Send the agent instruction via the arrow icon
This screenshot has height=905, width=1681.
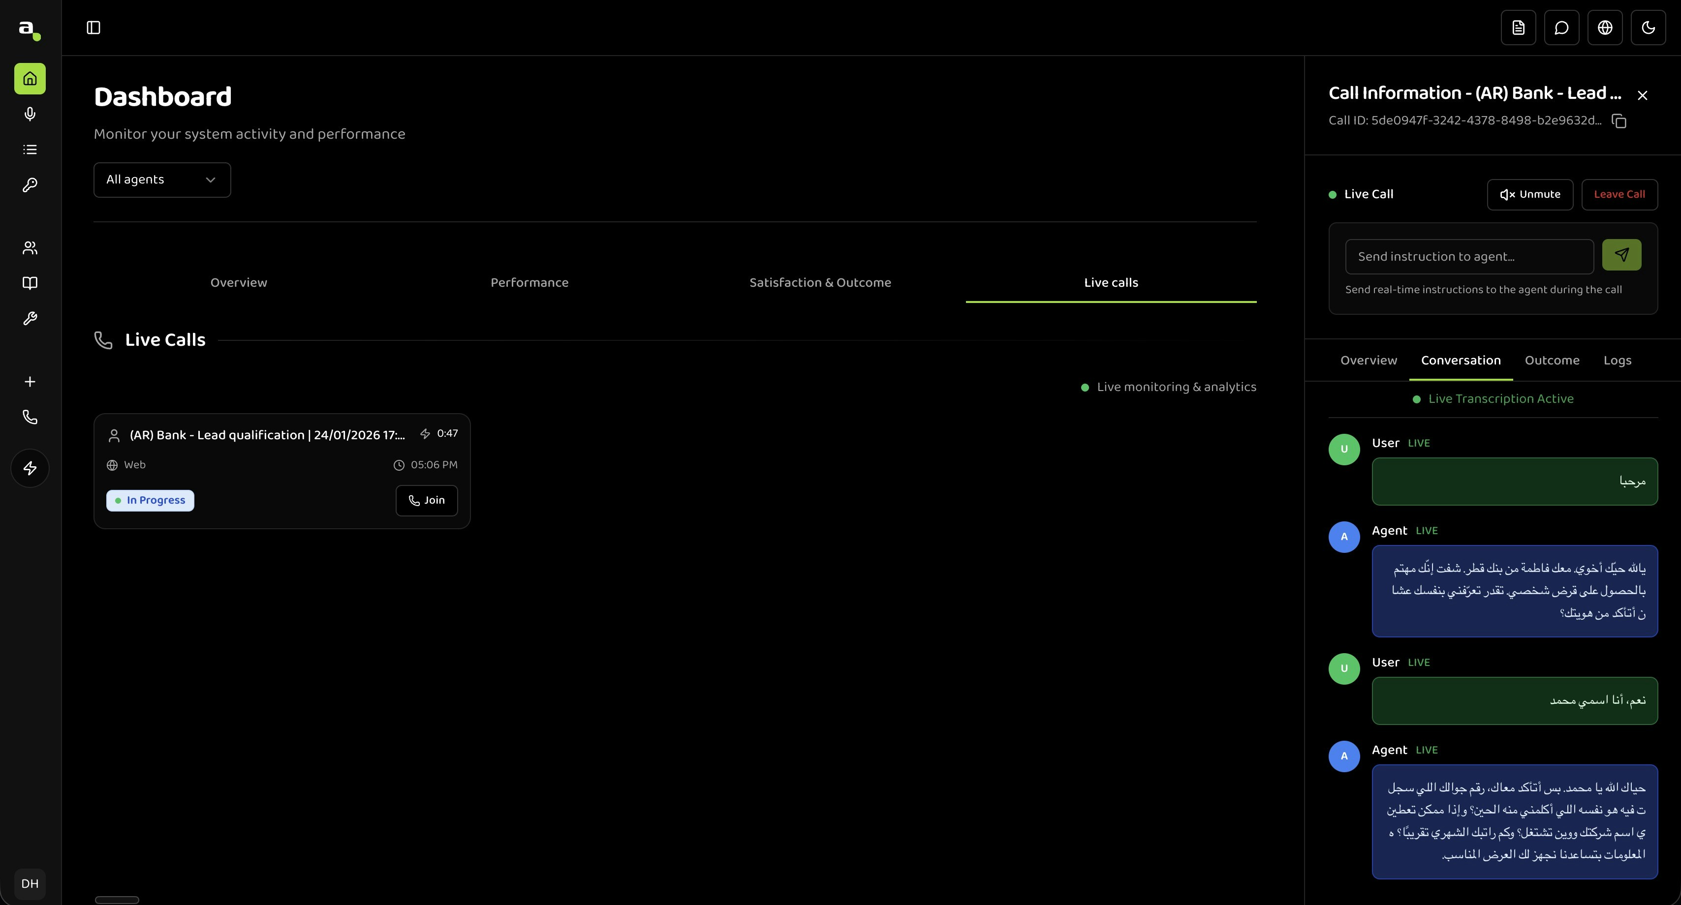1622,254
